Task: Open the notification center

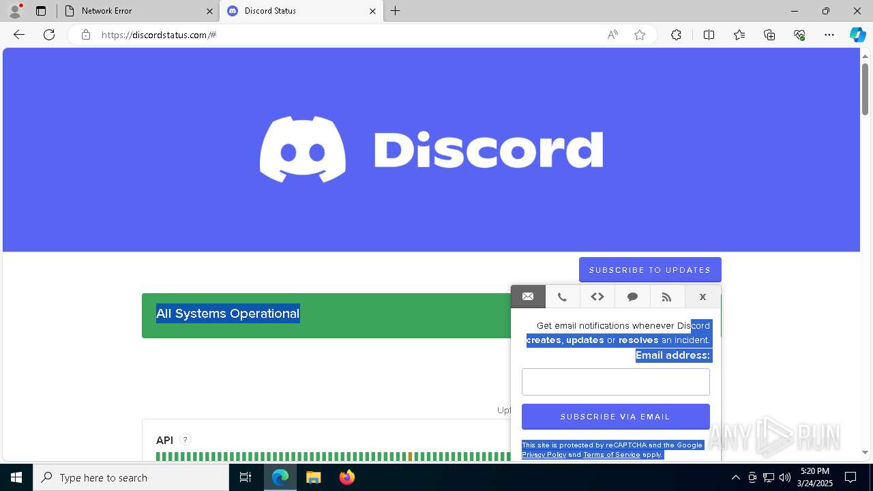Action: 850,477
